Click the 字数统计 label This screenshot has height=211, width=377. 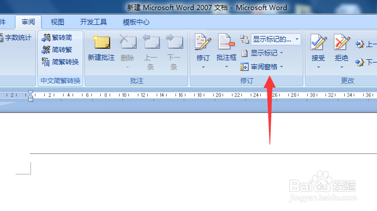pos(18,38)
